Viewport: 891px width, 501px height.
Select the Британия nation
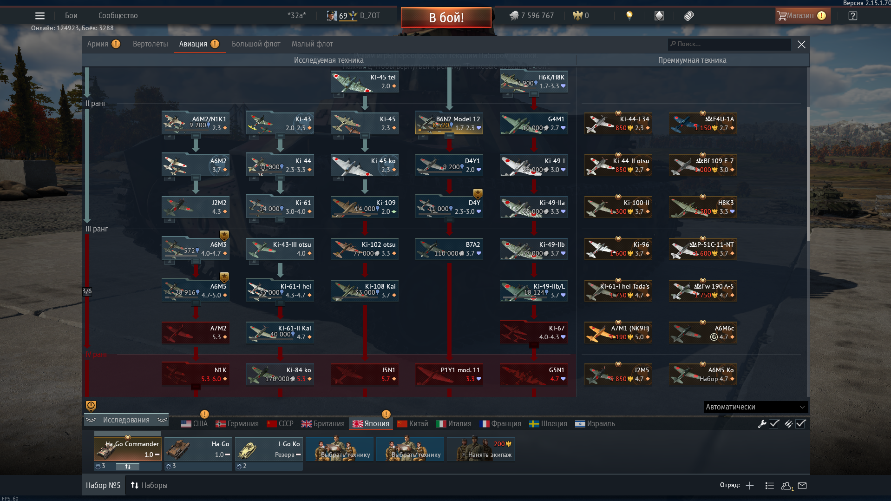(323, 424)
